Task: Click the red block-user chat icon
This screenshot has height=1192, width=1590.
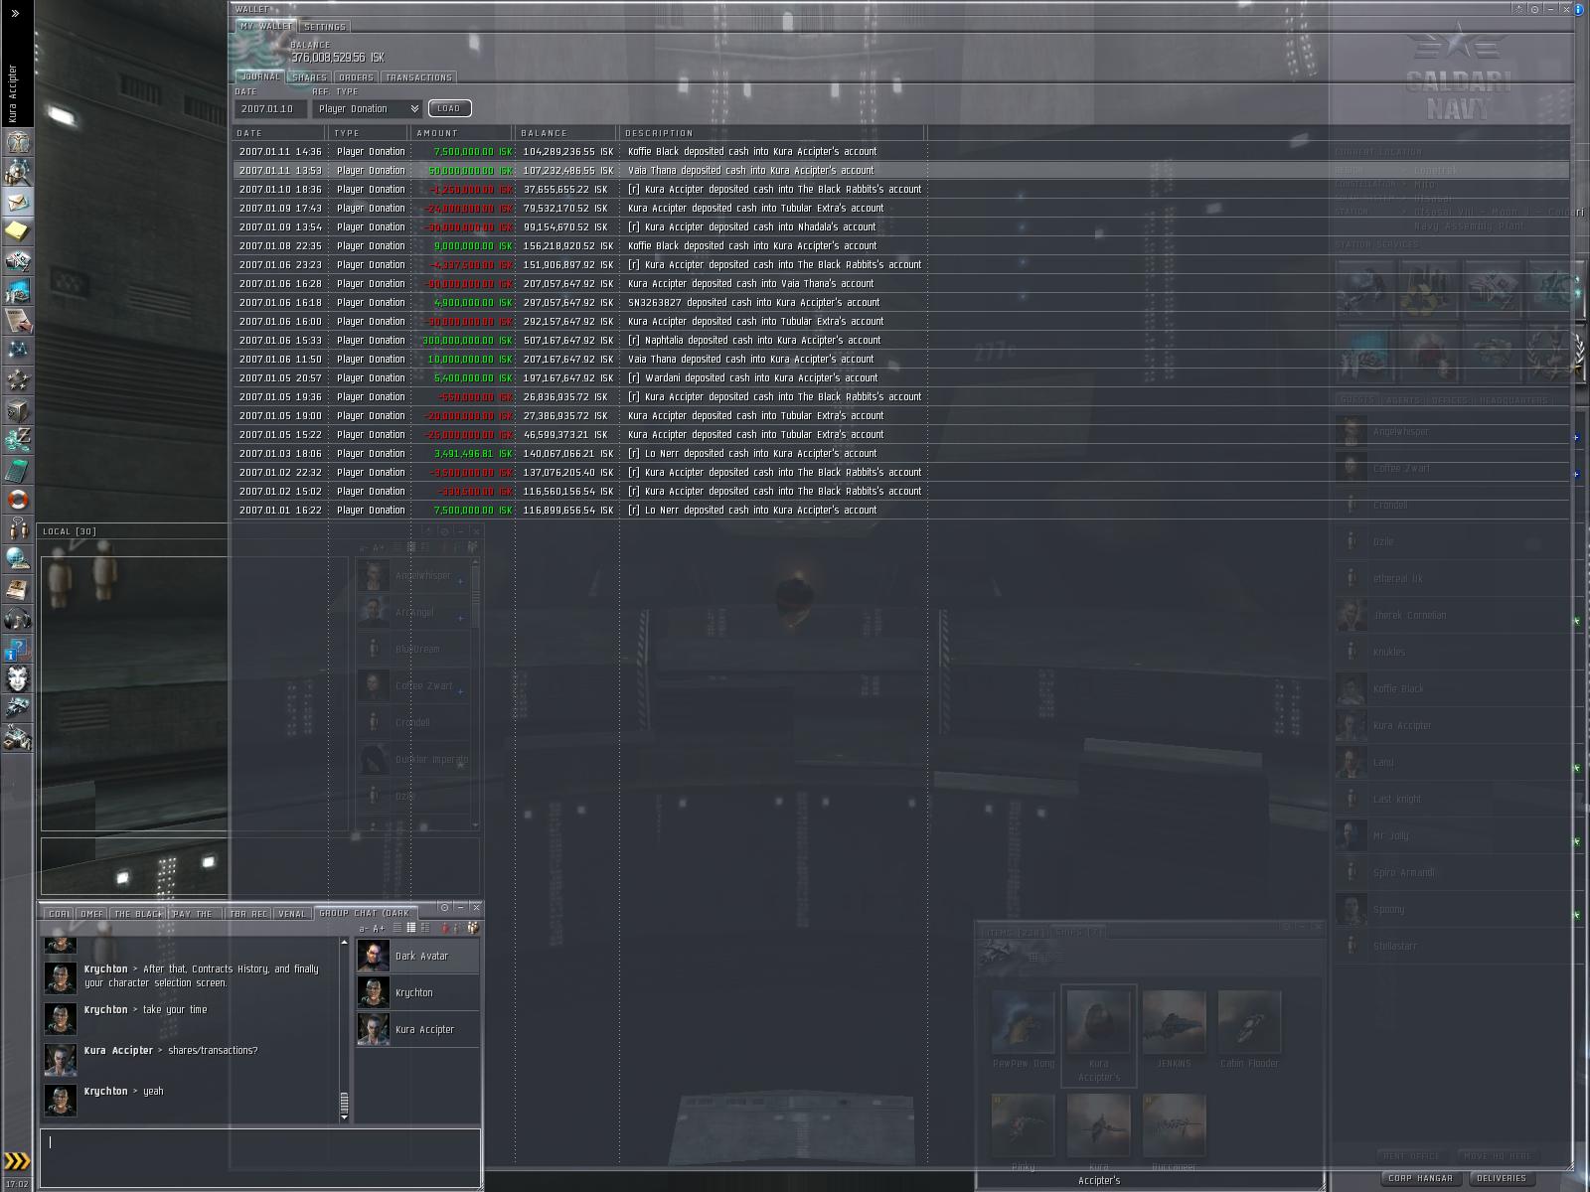Action: [444, 928]
